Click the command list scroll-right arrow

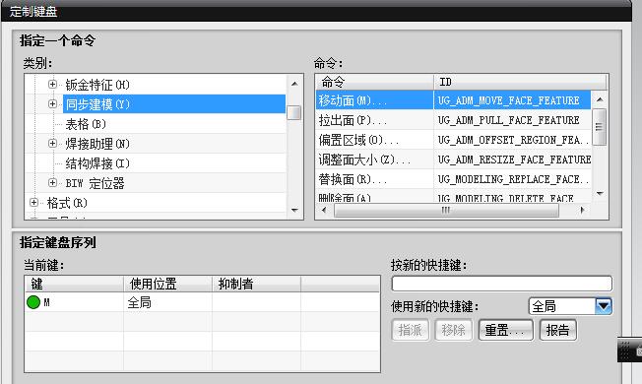583,211
